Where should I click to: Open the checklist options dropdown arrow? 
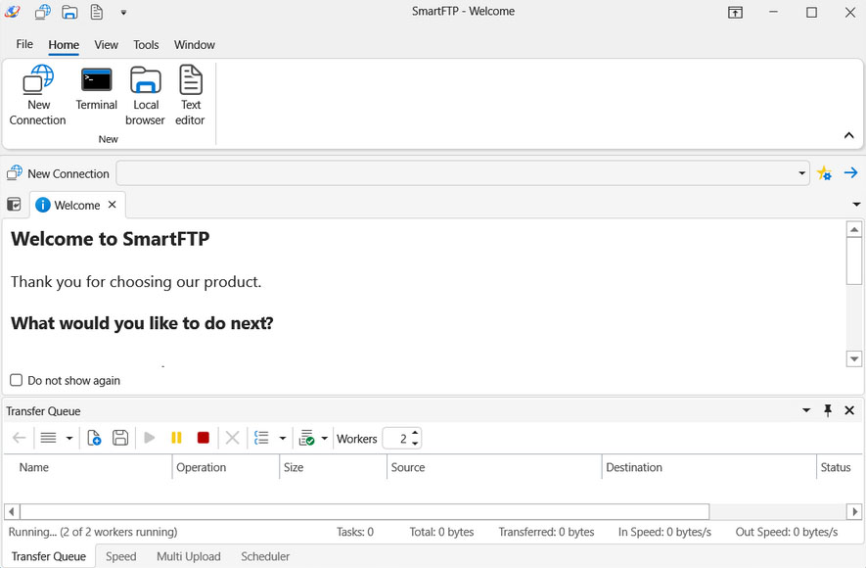tap(324, 438)
